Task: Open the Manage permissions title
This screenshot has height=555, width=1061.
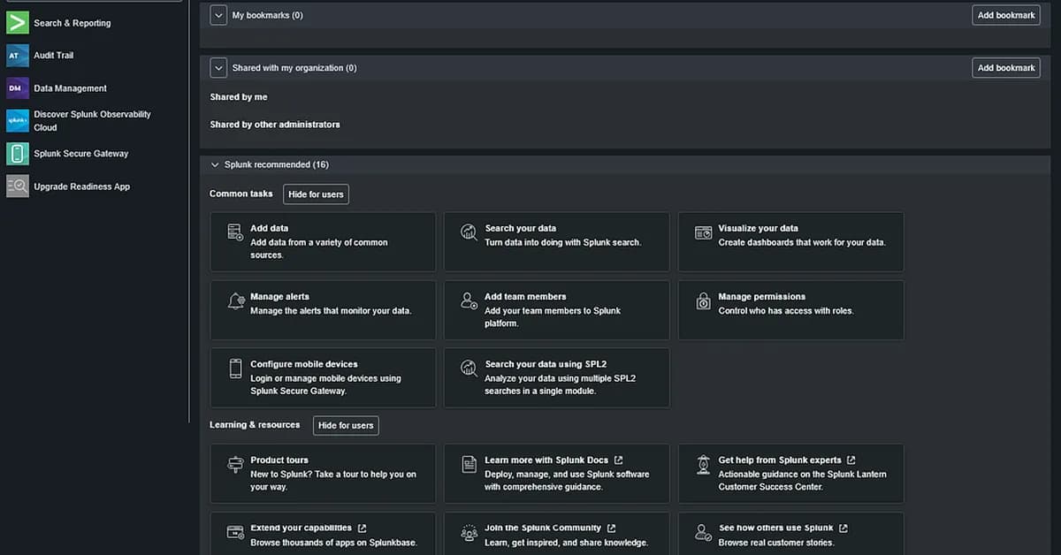Action: pos(762,297)
